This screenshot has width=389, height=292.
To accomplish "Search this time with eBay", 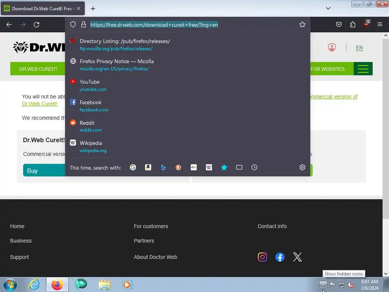I will click(x=194, y=167).
